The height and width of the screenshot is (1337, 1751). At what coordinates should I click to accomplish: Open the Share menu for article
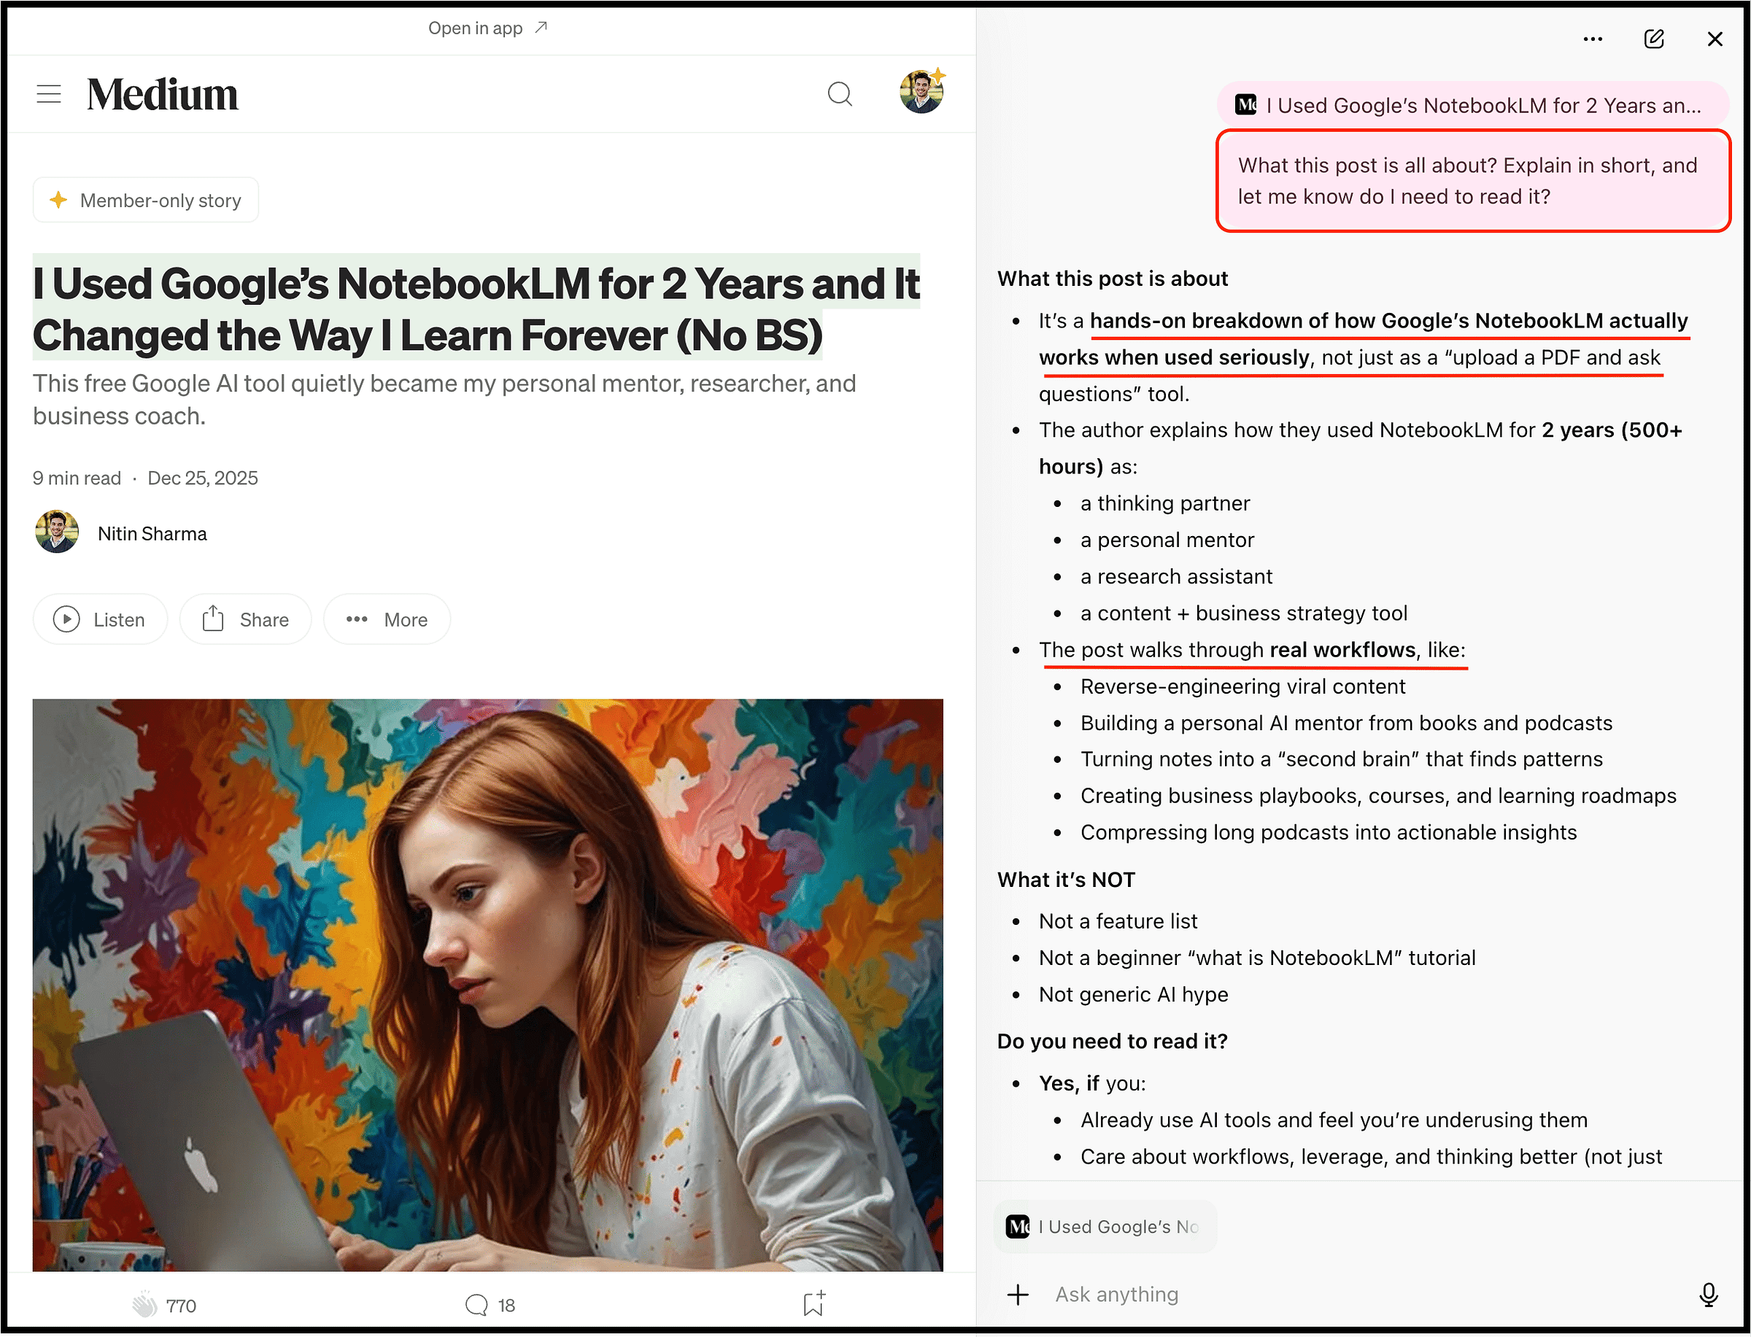tap(245, 619)
